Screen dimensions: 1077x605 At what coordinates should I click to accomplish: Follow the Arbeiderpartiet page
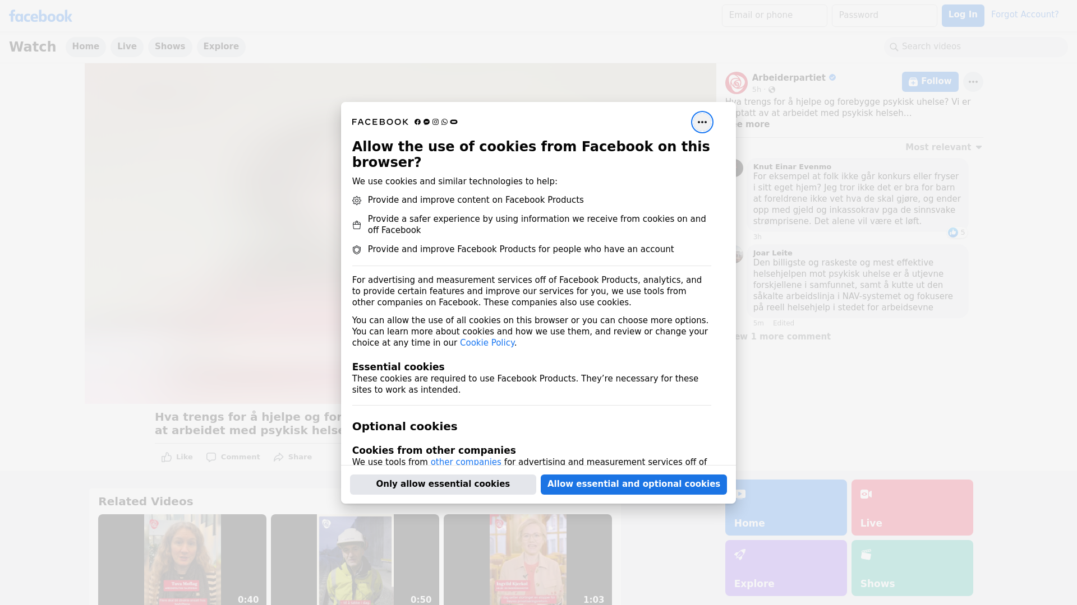click(x=930, y=82)
